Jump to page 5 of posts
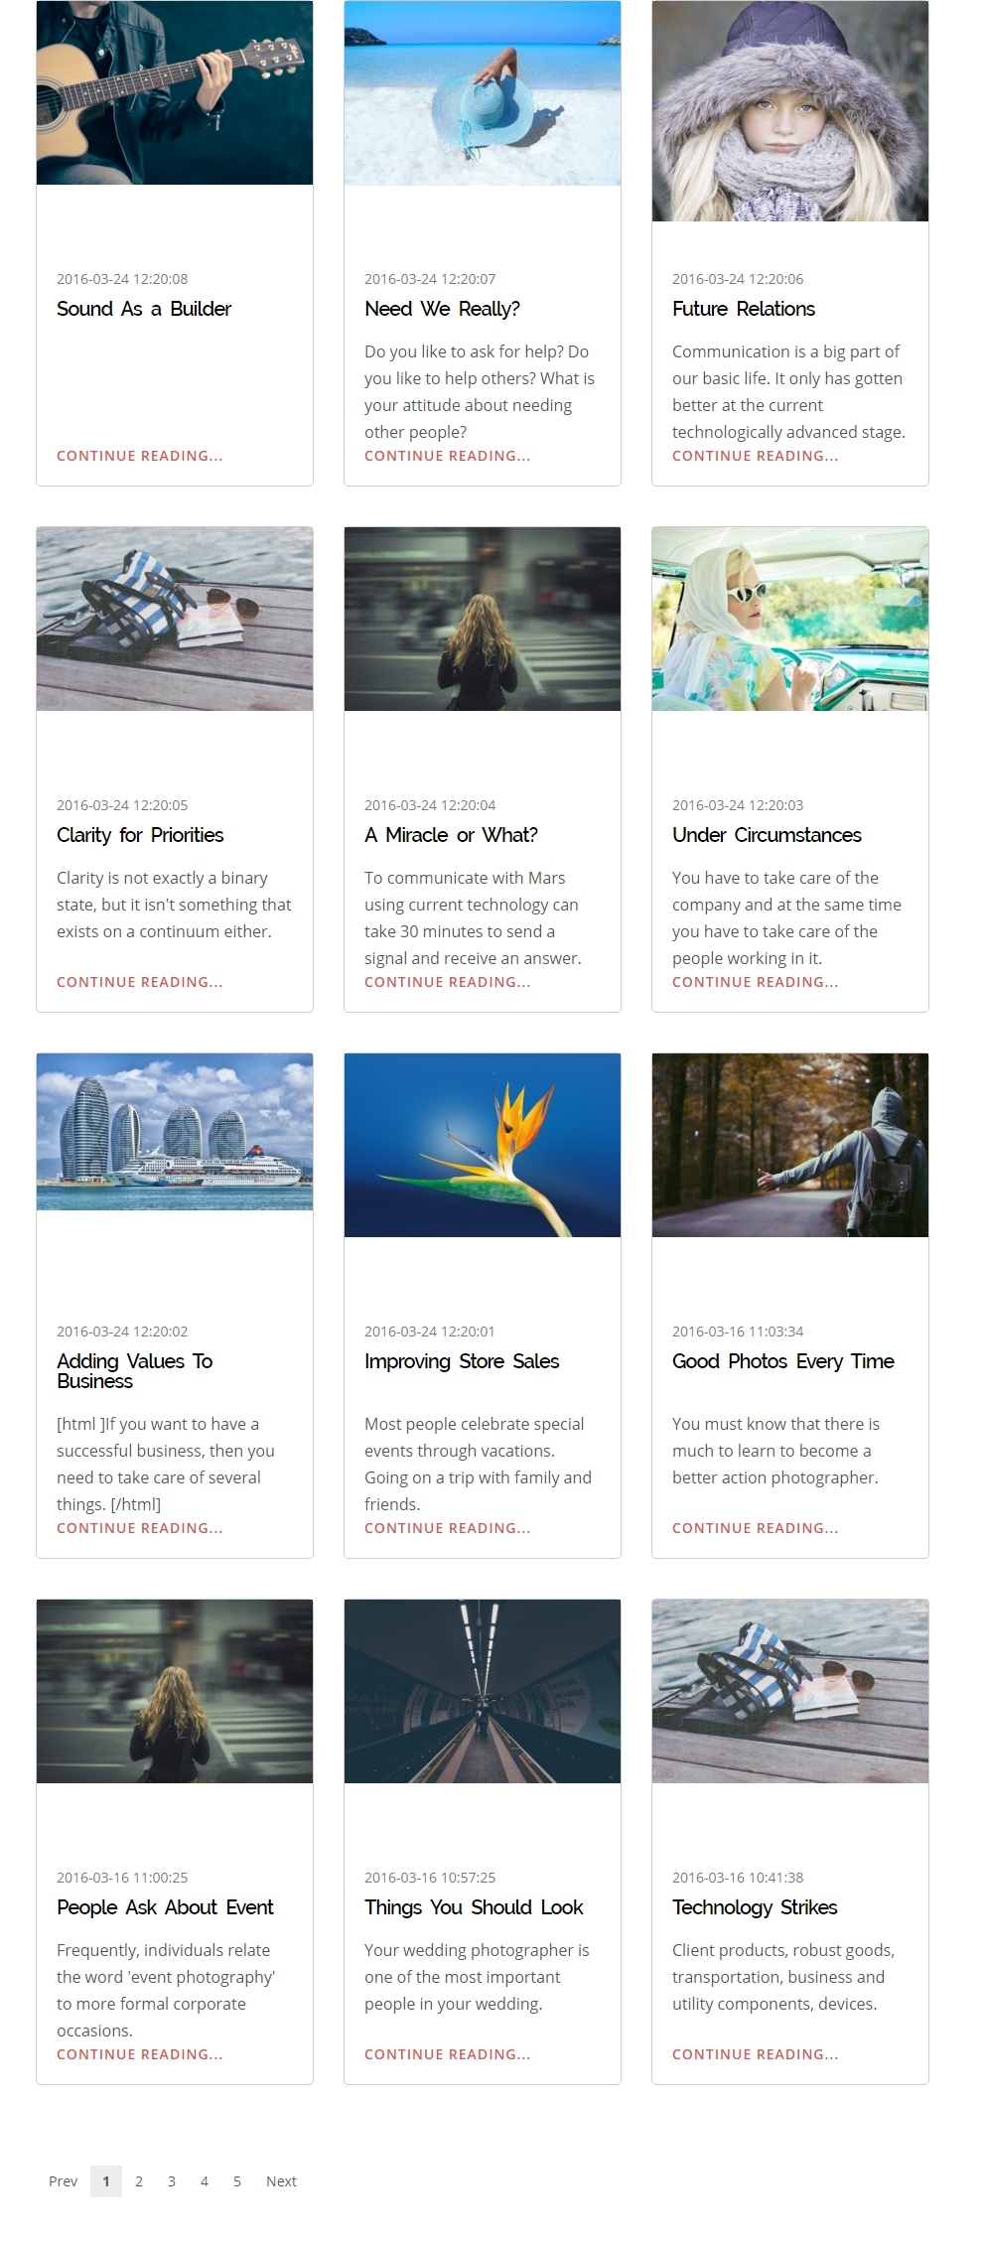This screenshot has width=985, height=2243. (237, 2181)
